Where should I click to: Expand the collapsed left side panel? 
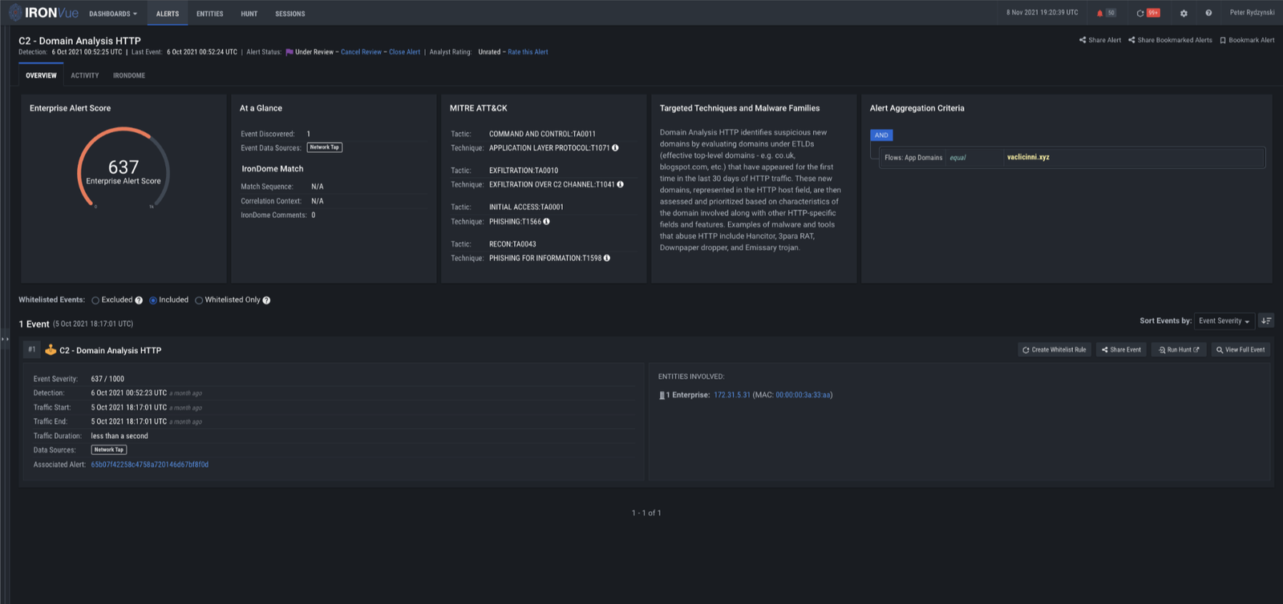click(5, 340)
